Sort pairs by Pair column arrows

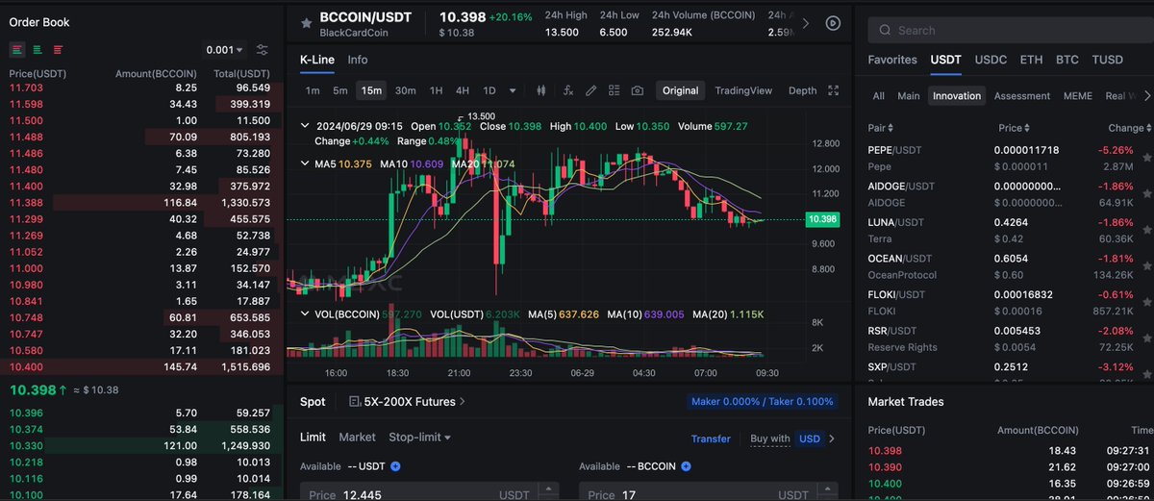click(891, 128)
